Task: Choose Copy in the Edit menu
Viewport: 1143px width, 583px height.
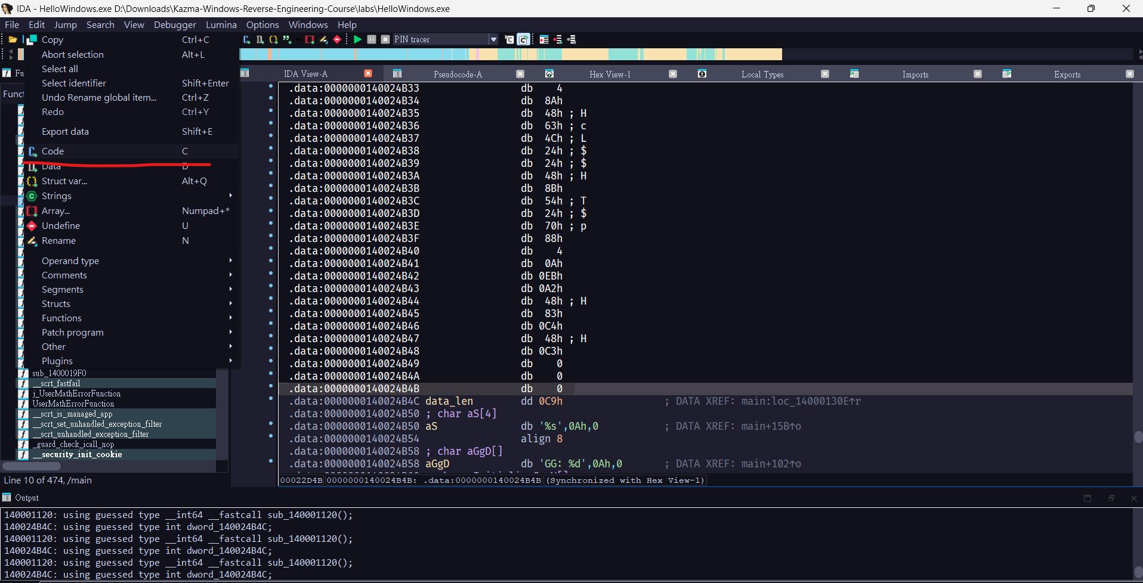Action: 131,39
